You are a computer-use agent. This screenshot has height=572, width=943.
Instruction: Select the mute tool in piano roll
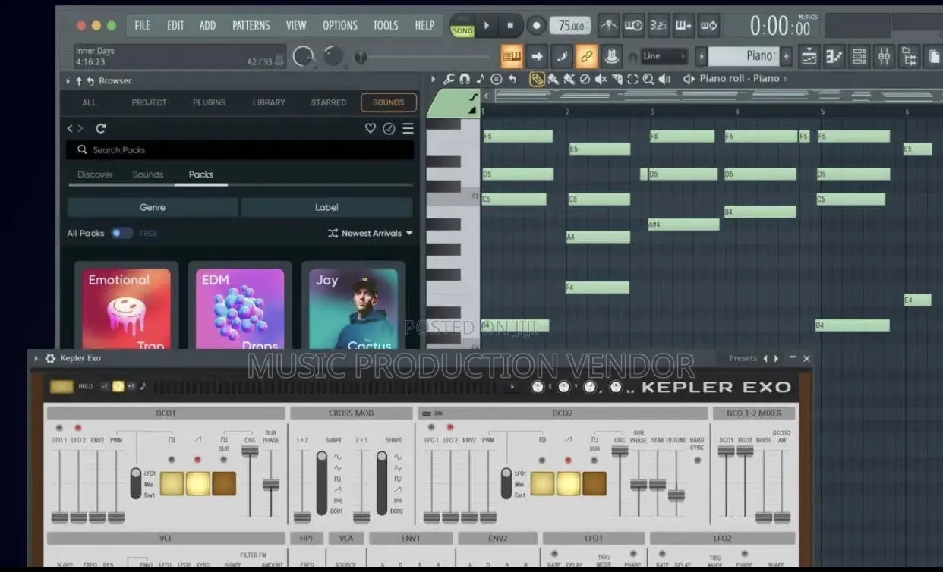click(x=601, y=79)
